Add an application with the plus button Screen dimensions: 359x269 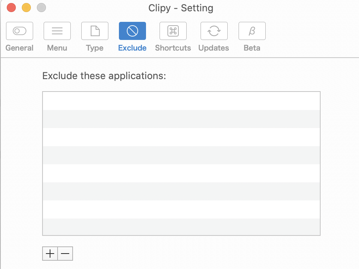[x=50, y=254]
